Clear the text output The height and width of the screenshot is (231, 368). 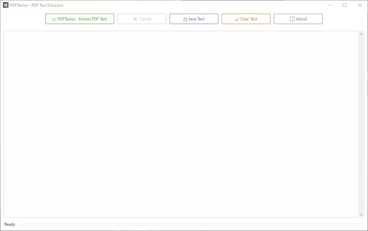pyautogui.click(x=246, y=19)
